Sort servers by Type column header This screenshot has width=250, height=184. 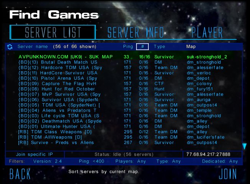tap(160, 47)
